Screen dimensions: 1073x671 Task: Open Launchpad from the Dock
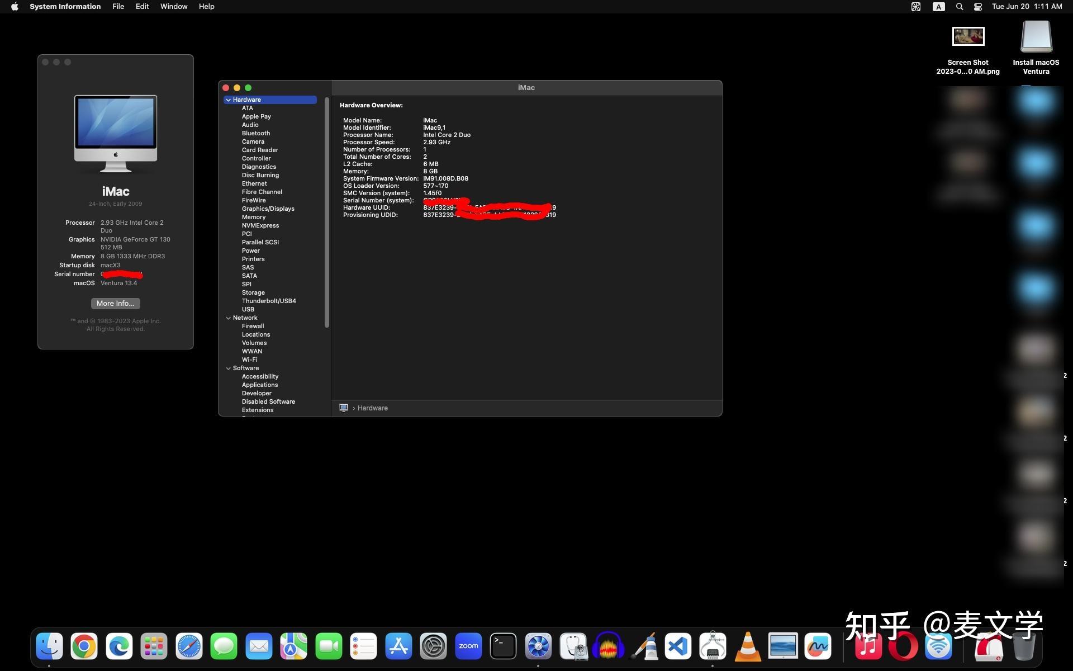(154, 646)
